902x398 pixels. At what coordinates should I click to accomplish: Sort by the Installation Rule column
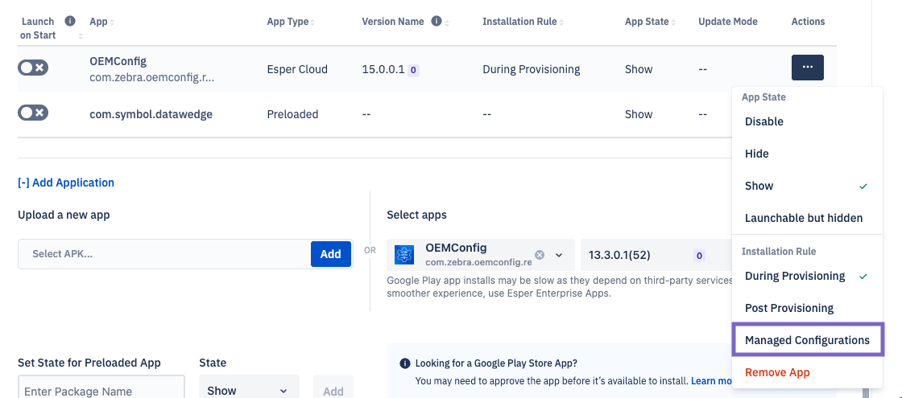561,23
